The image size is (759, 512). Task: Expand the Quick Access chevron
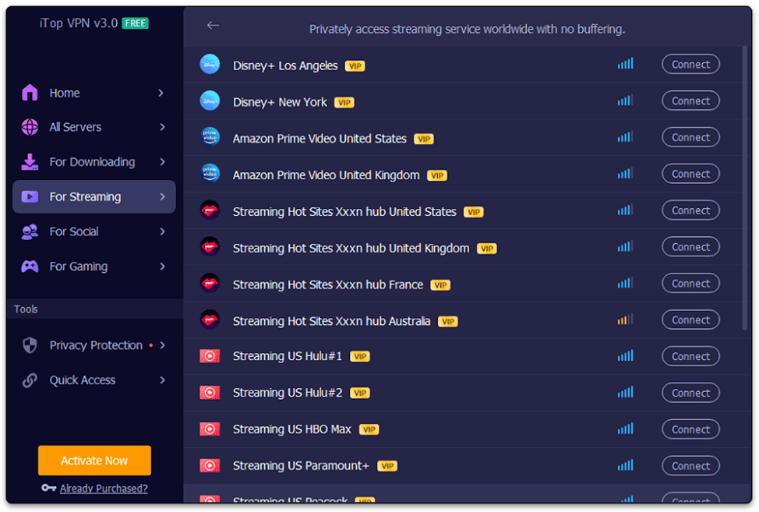(162, 380)
